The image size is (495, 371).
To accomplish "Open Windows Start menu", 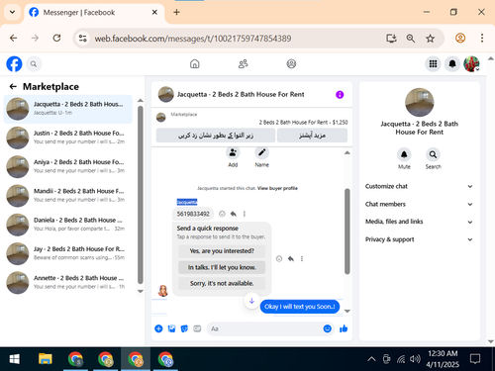I will [x=14, y=359].
